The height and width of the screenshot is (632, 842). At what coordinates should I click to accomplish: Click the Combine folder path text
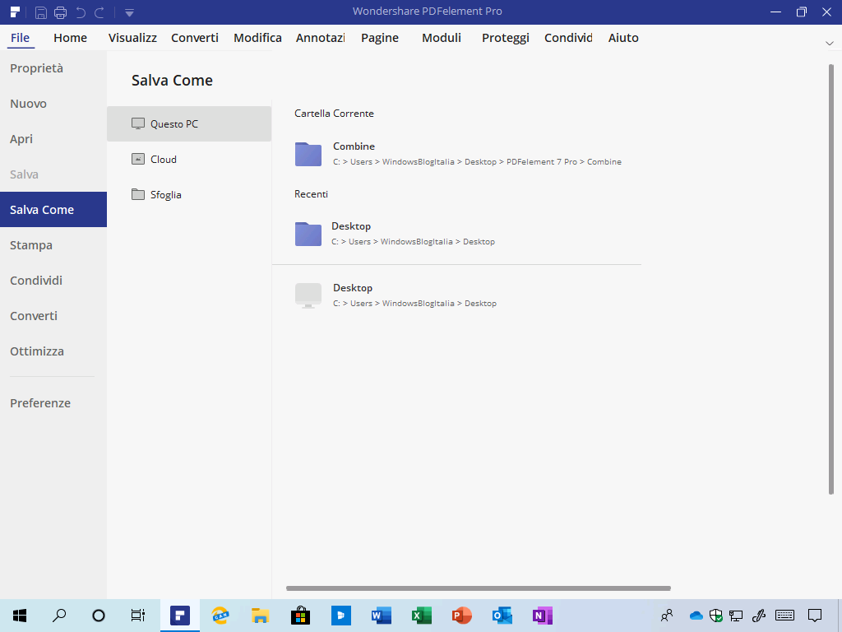click(478, 162)
